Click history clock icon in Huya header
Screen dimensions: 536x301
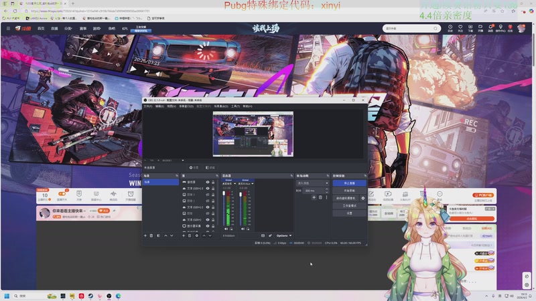(450, 28)
